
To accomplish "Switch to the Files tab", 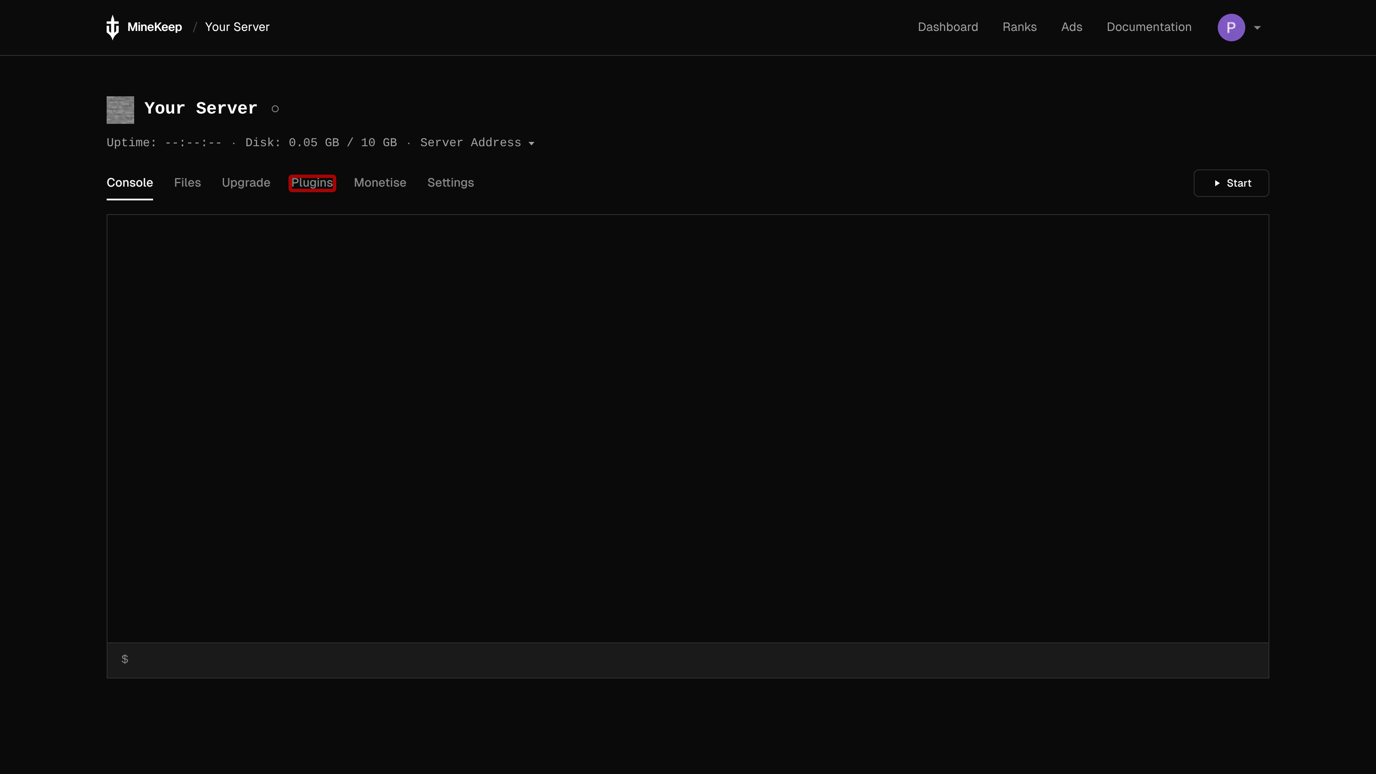I will point(187,183).
